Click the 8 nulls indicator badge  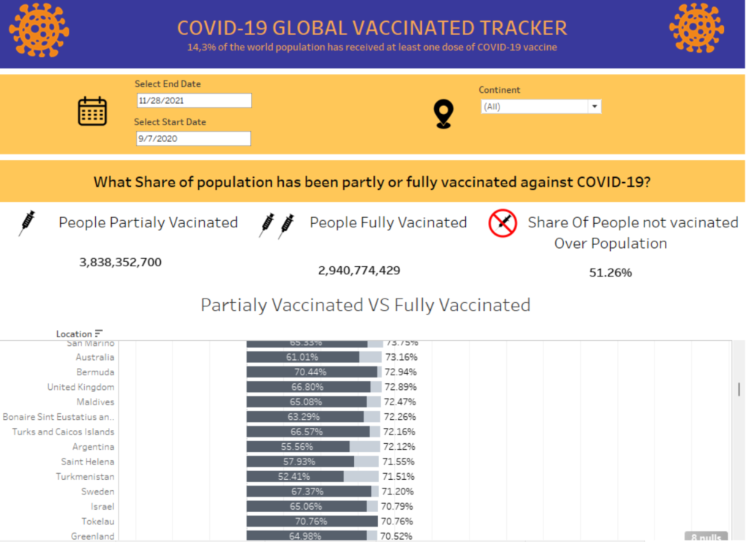coord(705,536)
